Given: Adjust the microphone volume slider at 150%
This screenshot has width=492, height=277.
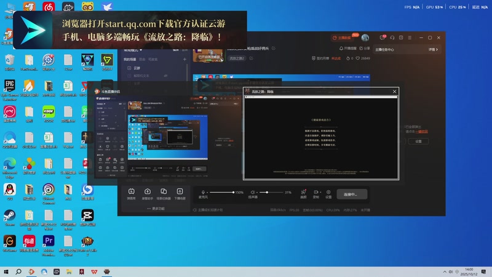Looking at the screenshot, I should [x=221, y=192].
